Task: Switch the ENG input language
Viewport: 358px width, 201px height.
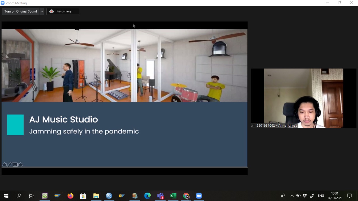Action: coord(321,196)
